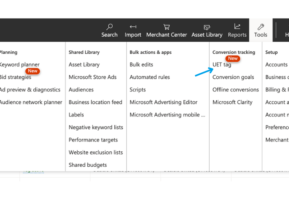Click the Bulk actions & apps heading
The height and width of the screenshot is (217, 289).
point(150,52)
